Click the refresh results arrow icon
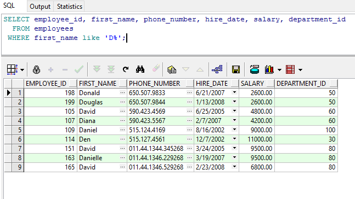 coord(126,69)
